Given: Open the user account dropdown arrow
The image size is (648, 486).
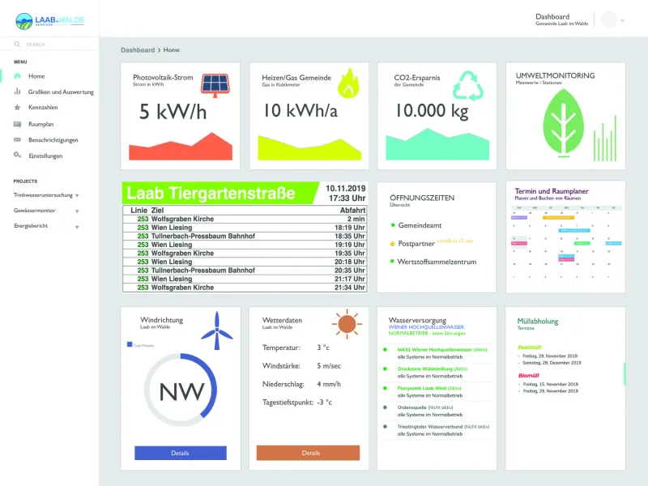Looking at the screenshot, I should coord(622,20).
